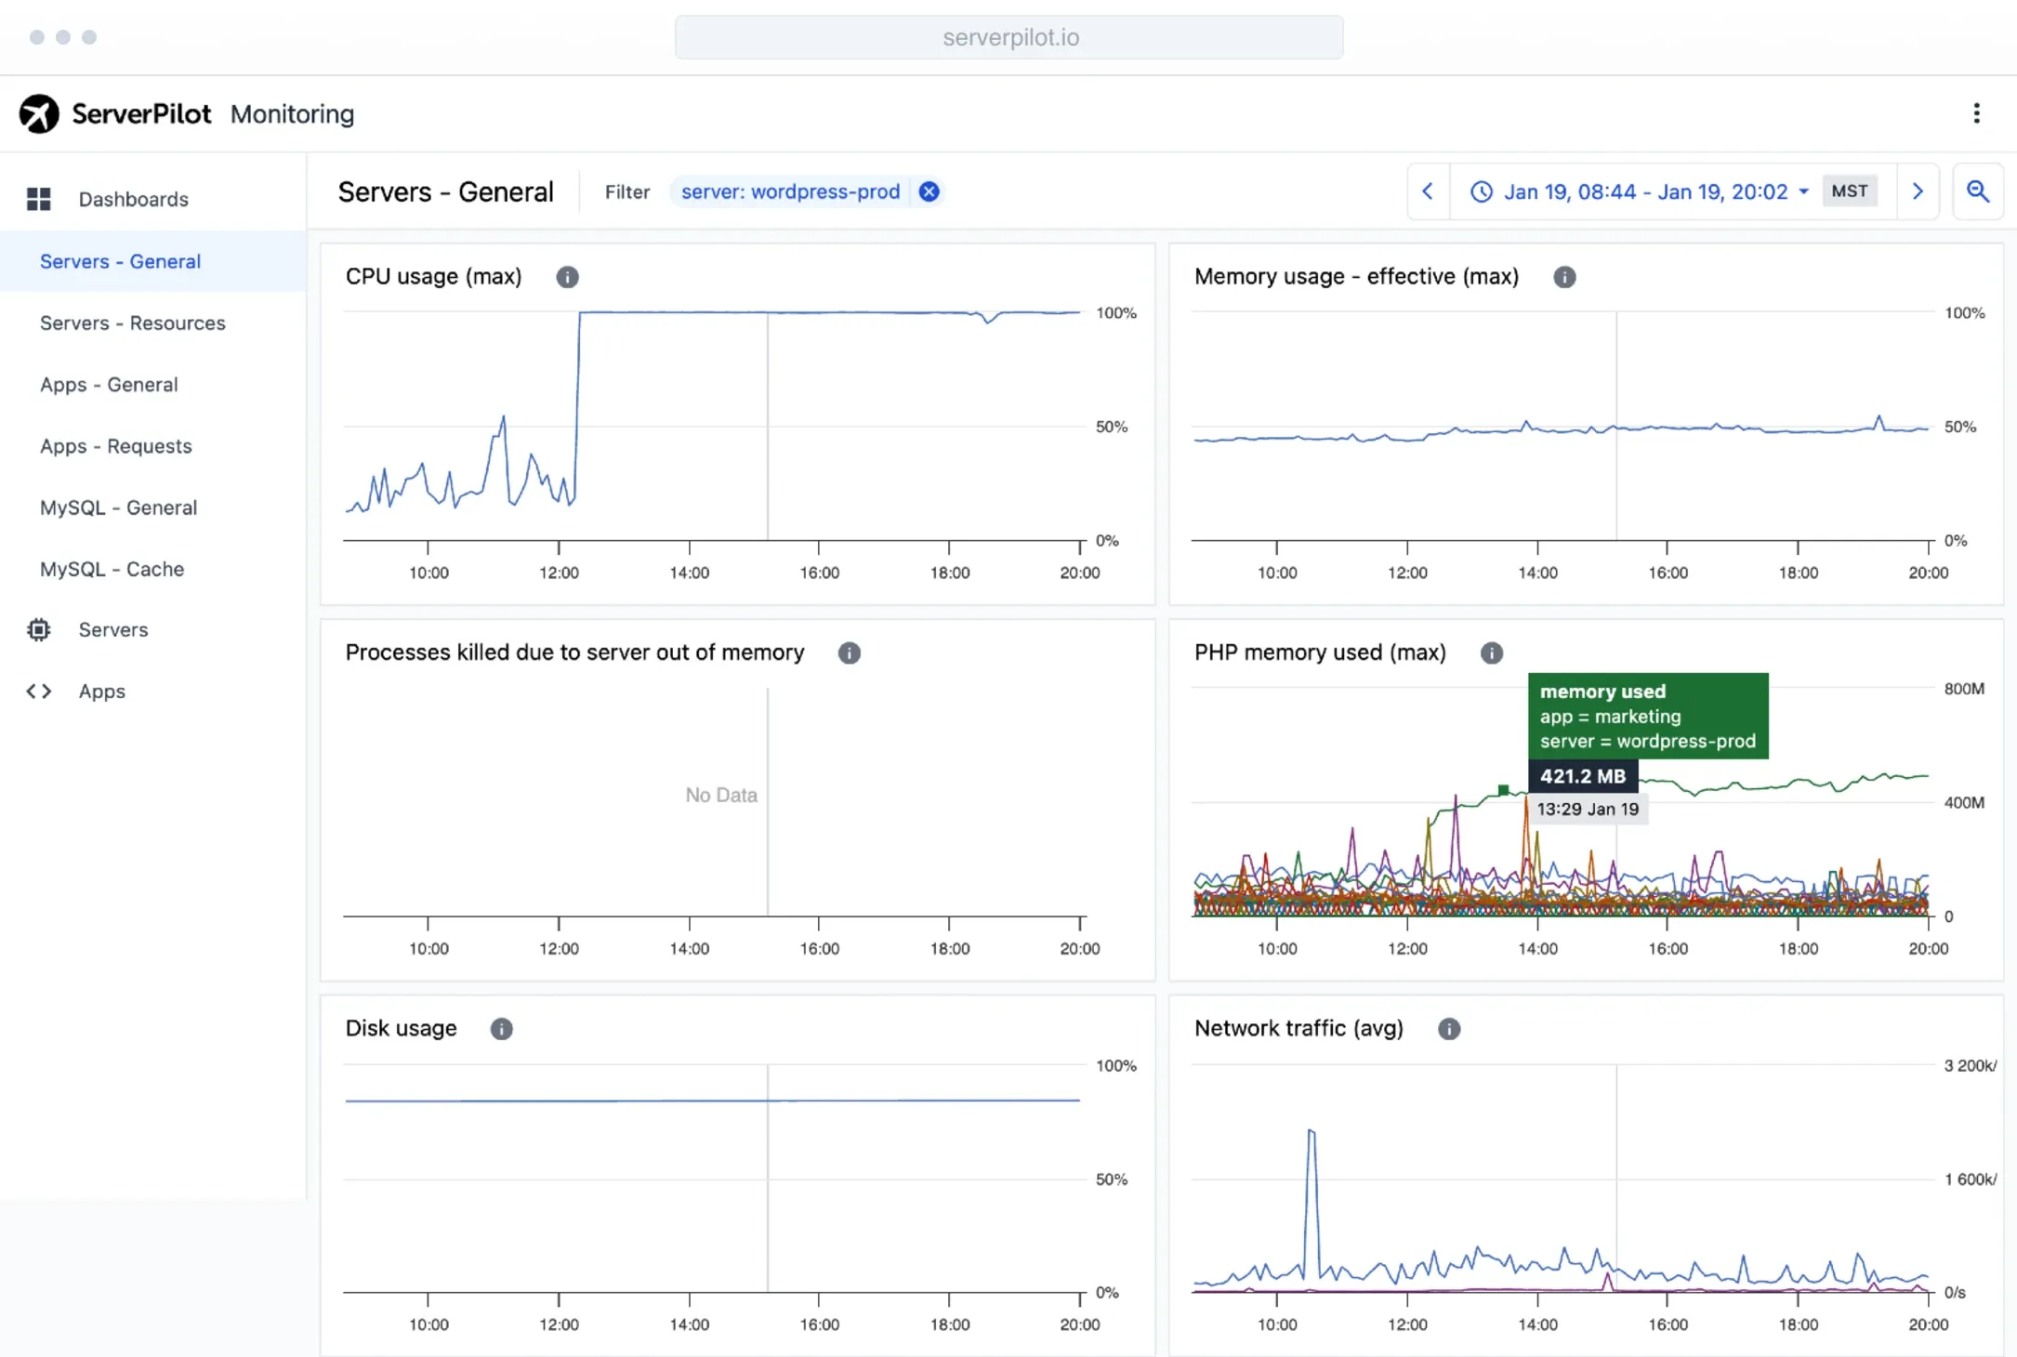Click Network traffic info icon
Viewport: 2017px width, 1357px height.
coord(1448,1029)
